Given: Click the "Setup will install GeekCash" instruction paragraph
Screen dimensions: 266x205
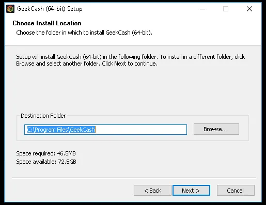Looking at the screenshot, I should (130, 60).
